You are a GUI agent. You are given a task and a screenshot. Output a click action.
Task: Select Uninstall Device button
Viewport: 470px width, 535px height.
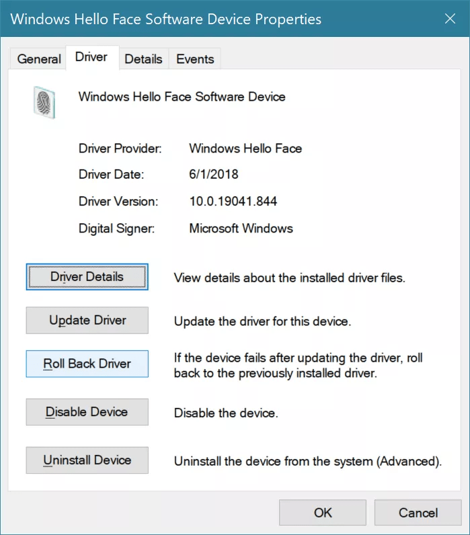point(87,460)
